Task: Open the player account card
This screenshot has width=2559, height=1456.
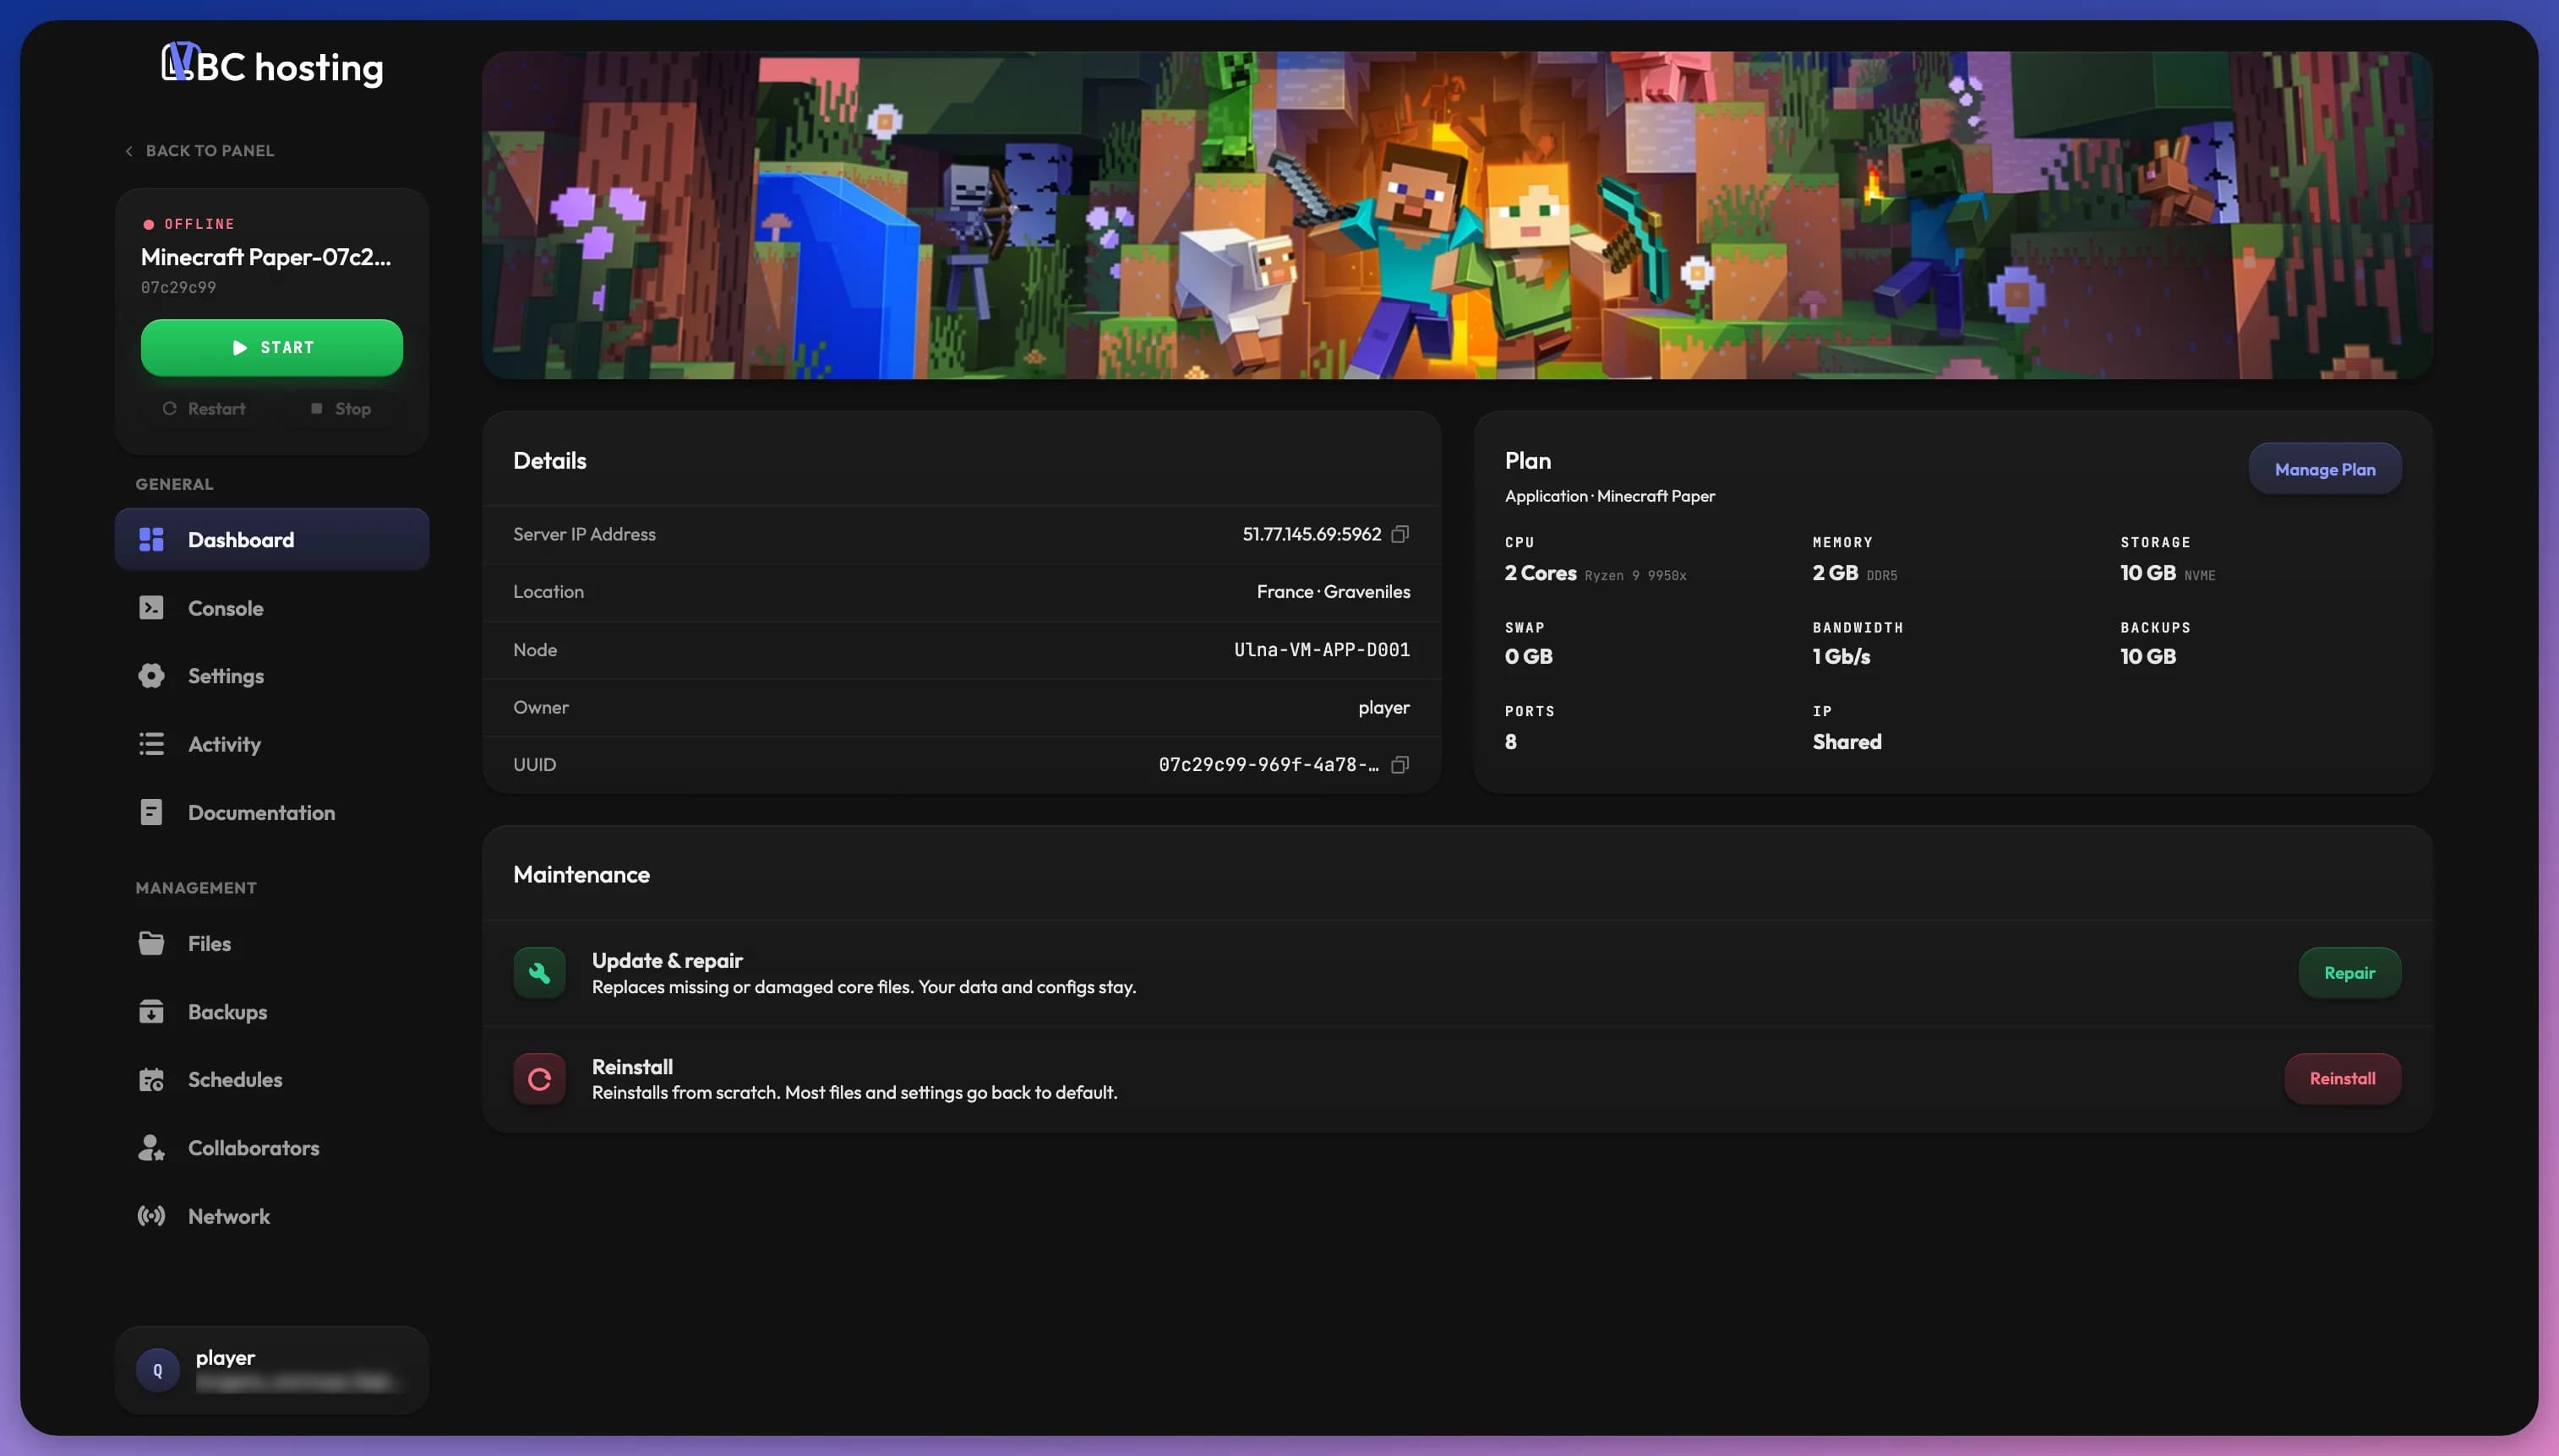Action: click(x=272, y=1370)
